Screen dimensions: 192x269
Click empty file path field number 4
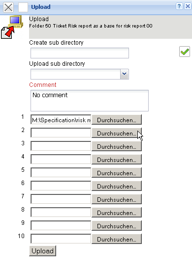tap(61, 159)
